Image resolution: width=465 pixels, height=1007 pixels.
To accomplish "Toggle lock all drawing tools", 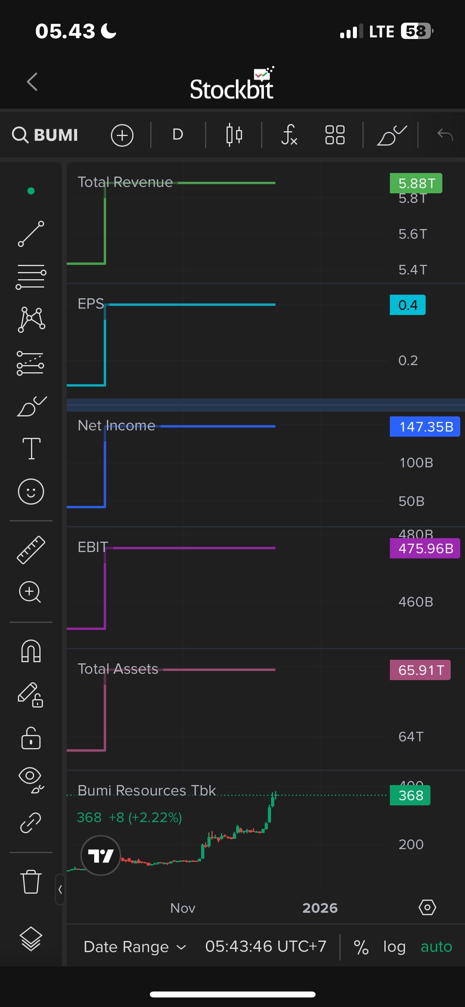I will pyautogui.click(x=31, y=738).
